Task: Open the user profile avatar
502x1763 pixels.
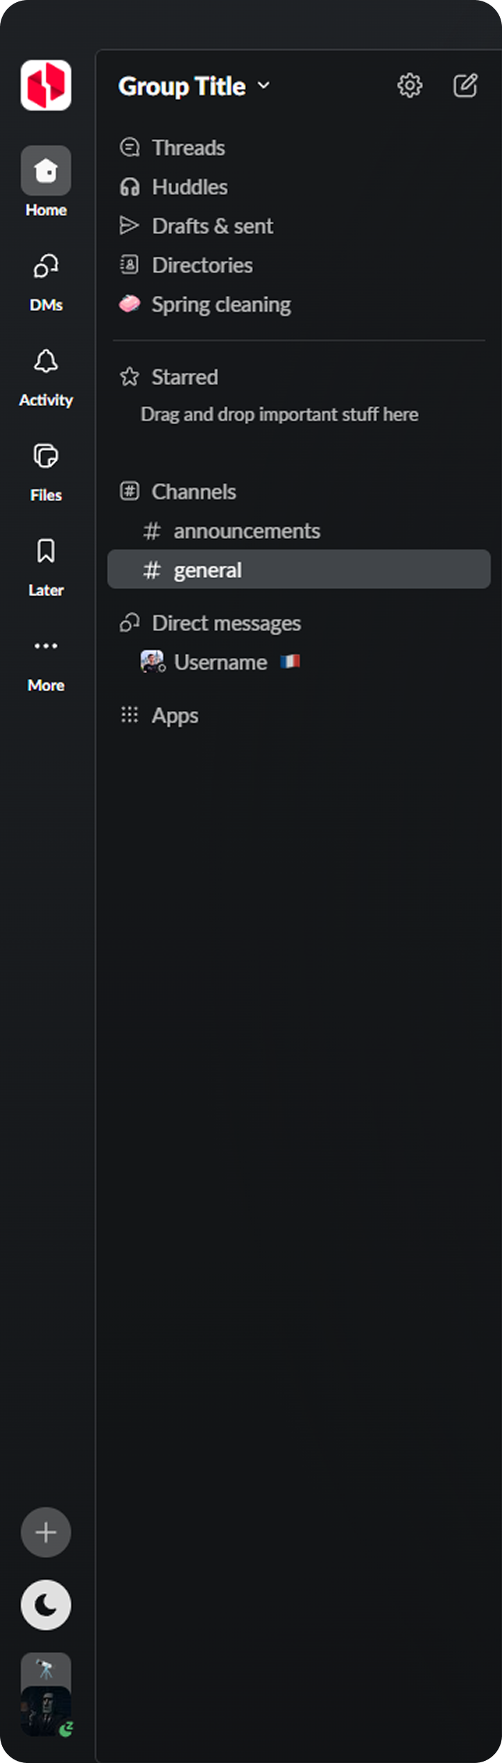Action: (x=46, y=1711)
